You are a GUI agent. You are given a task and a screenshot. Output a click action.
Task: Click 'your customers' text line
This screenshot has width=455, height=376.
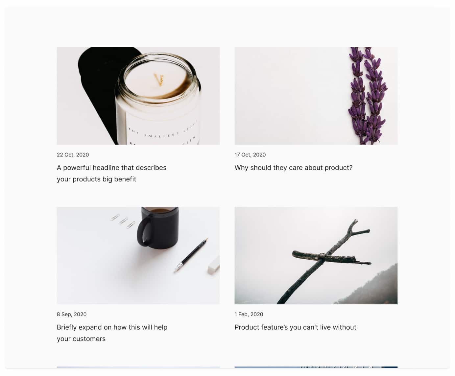click(x=81, y=339)
